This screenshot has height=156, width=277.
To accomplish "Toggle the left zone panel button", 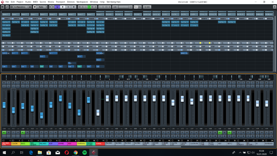I will point(3,7).
